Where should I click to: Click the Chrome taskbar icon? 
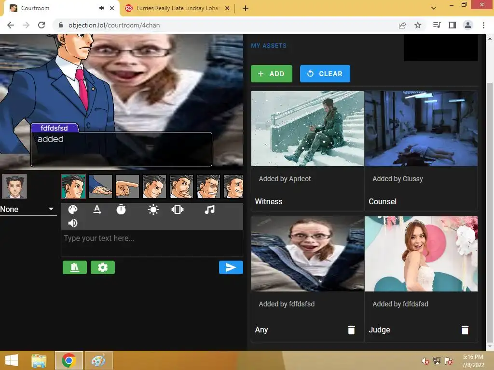point(69,360)
